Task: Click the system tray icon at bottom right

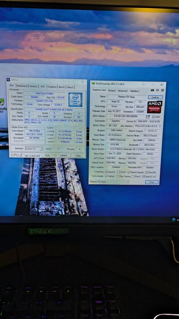Action: [174, 220]
